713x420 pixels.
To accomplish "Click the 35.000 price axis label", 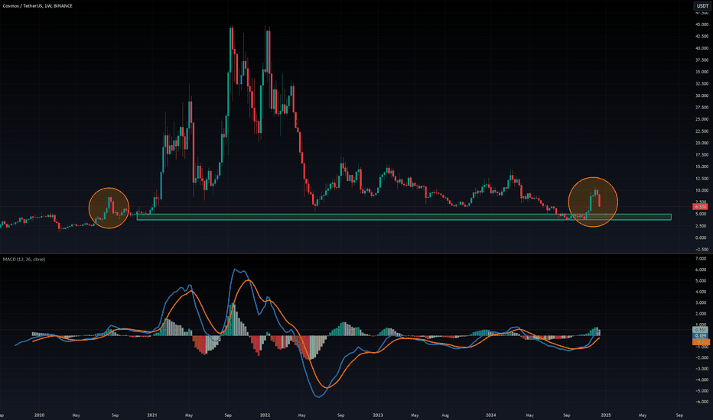I will pyautogui.click(x=702, y=72).
